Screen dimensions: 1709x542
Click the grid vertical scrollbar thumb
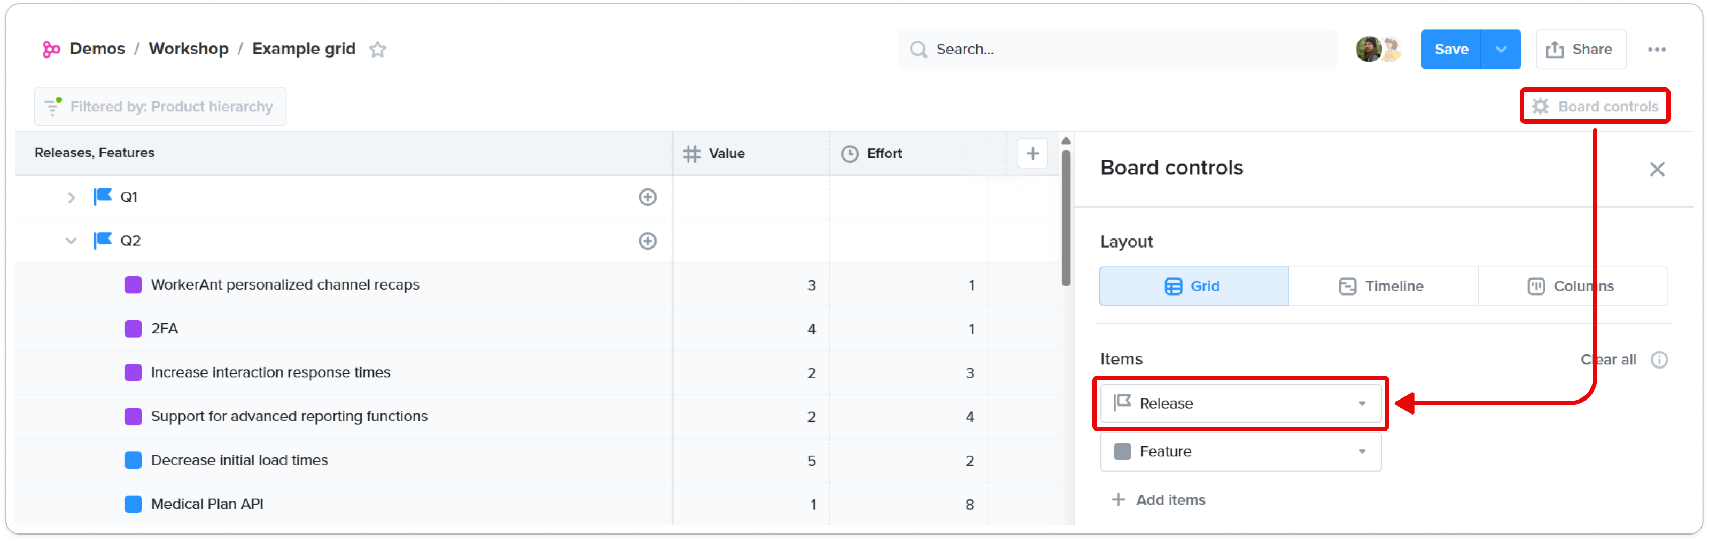(1066, 219)
